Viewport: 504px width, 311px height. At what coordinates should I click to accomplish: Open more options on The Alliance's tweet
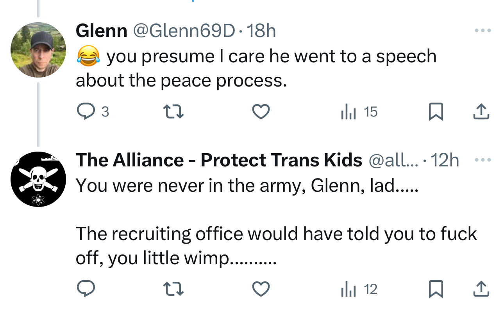point(483,160)
